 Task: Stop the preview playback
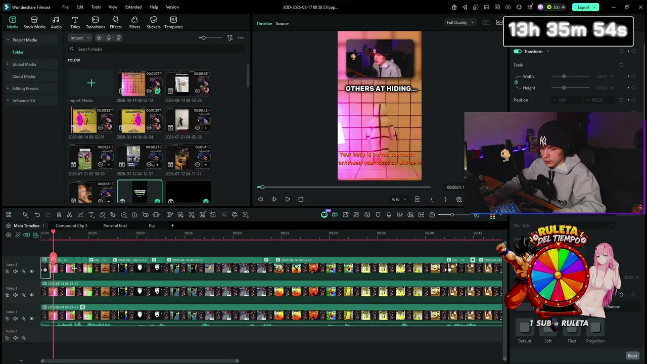pyautogui.click(x=301, y=199)
